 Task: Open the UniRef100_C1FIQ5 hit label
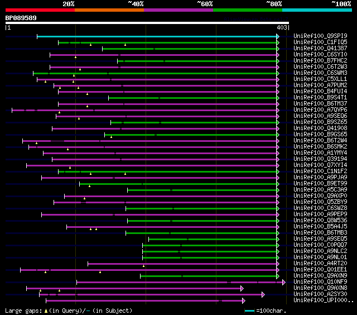[x=320, y=42]
